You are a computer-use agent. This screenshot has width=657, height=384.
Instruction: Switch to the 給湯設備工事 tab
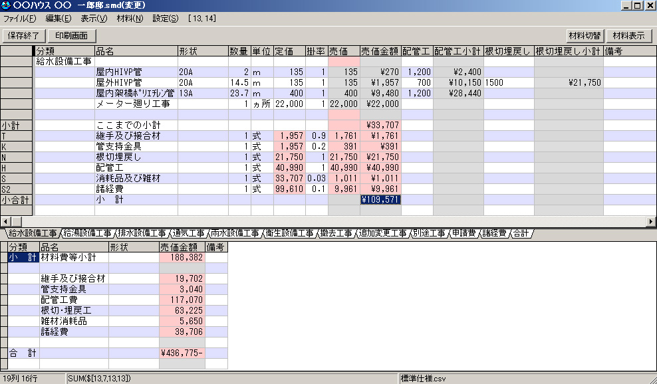(x=88, y=233)
